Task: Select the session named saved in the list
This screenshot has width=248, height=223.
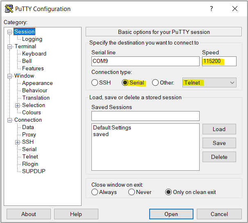Action: tap(101, 134)
